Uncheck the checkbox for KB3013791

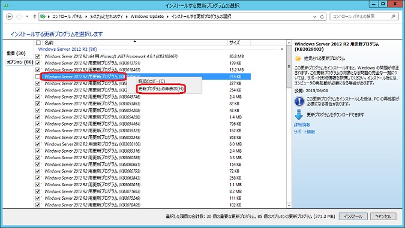click(x=38, y=63)
